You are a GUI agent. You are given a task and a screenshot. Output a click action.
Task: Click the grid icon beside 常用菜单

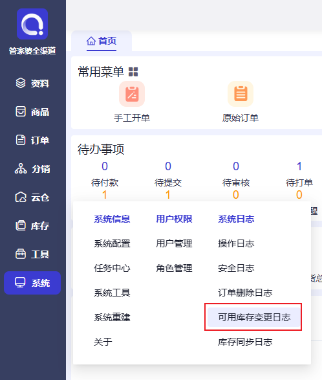coord(133,72)
